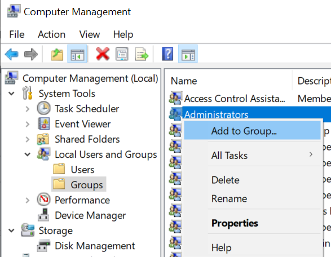The width and height of the screenshot is (331, 257).
Task: Click the Access Control Assistance group icon
Action: [175, 98]
